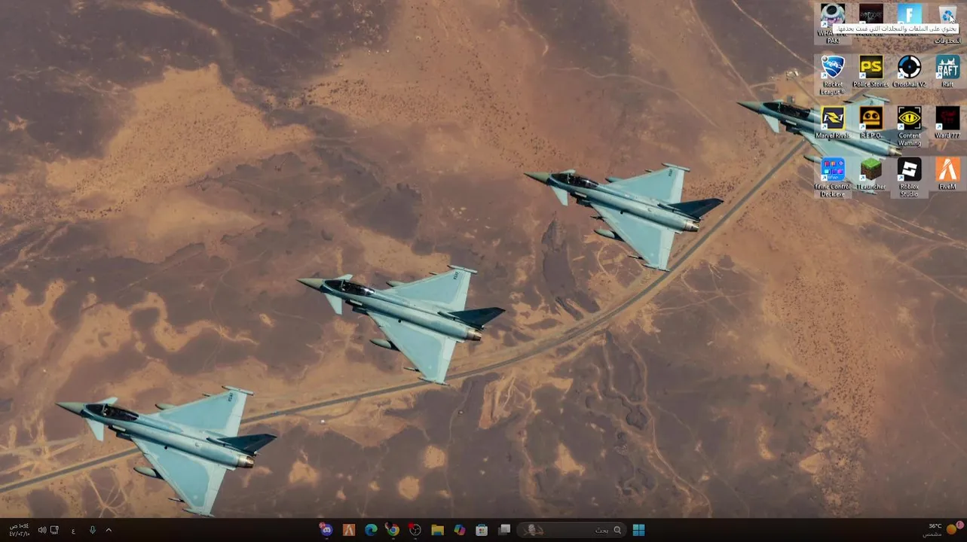Switch input language via the tray indicator
Image resolution: width=967 pixels, height=542 pixels.
73,530
